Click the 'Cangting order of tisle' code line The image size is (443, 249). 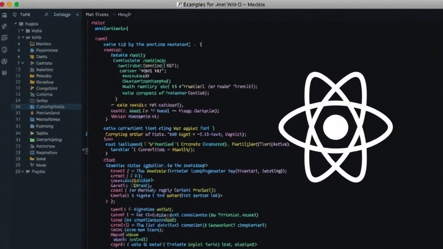pyautogui.click(x=176, y=134)
